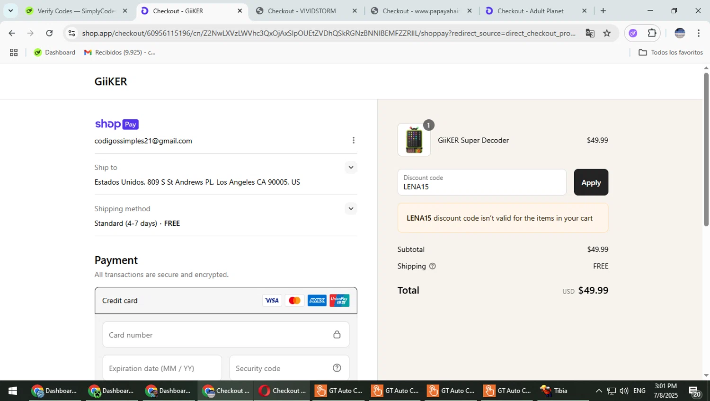
Task: Open a new browser tab
Action: pos(603,10)
